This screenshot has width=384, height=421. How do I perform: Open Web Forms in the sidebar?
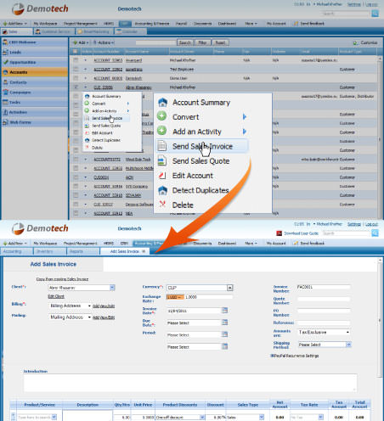coord(34,122)
